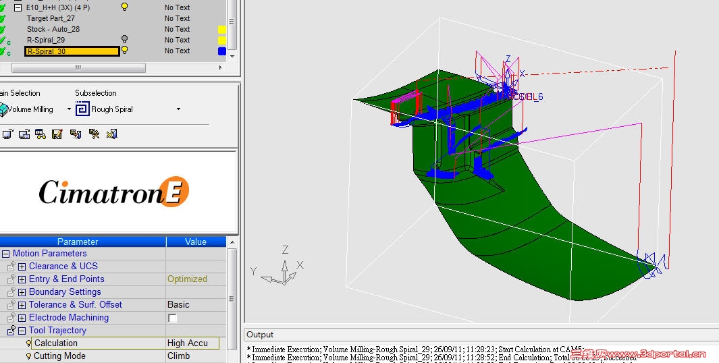Click the Basic value of Tolerance & Surf. Offset
The height and width of the screenshot is (363, 719).
pyautogui.click(x=178, y=304)
